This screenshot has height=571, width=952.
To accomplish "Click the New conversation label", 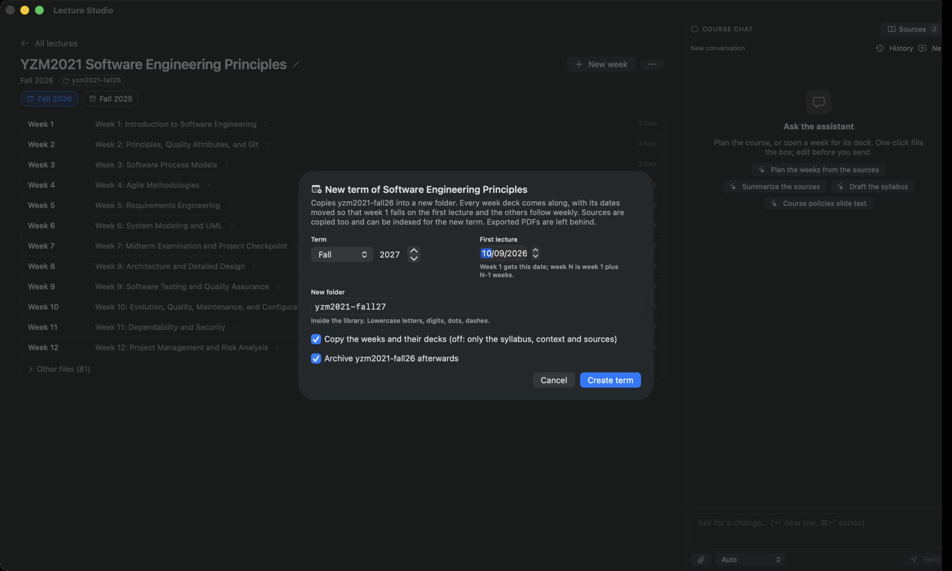I will tap(717, 48).
